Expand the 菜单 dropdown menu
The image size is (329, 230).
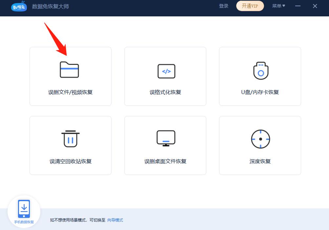coord(278,6)
